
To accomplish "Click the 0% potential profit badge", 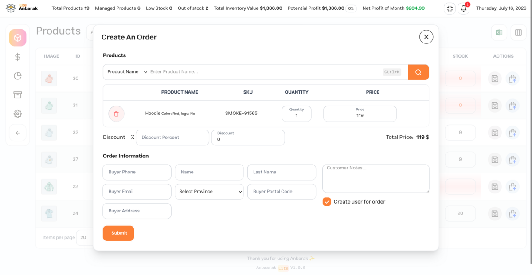I will coord(351,8).
